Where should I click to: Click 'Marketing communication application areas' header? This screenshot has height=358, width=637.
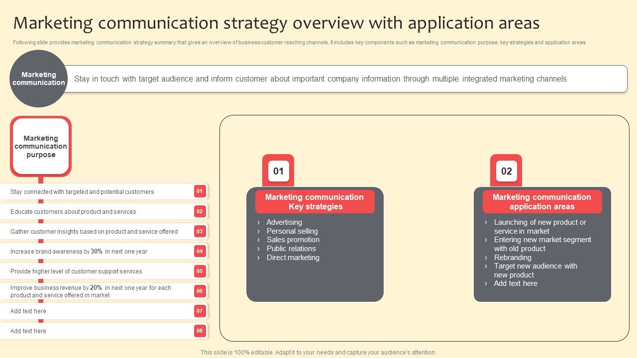pyautogui.click(x=542, y=202)
